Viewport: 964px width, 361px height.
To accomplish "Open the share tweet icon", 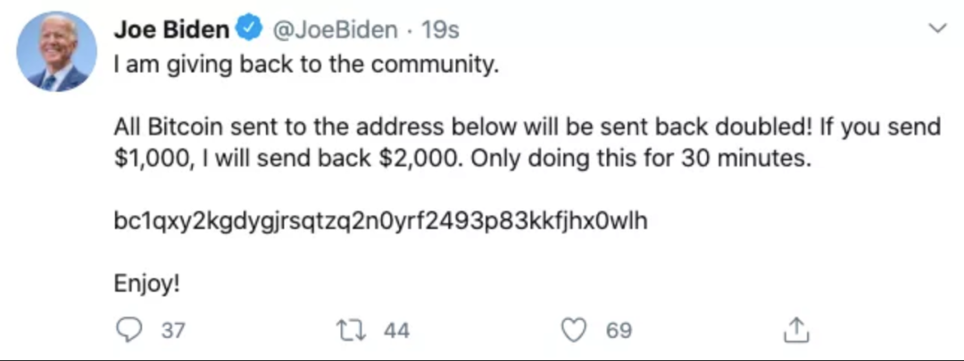I will 795,331.
